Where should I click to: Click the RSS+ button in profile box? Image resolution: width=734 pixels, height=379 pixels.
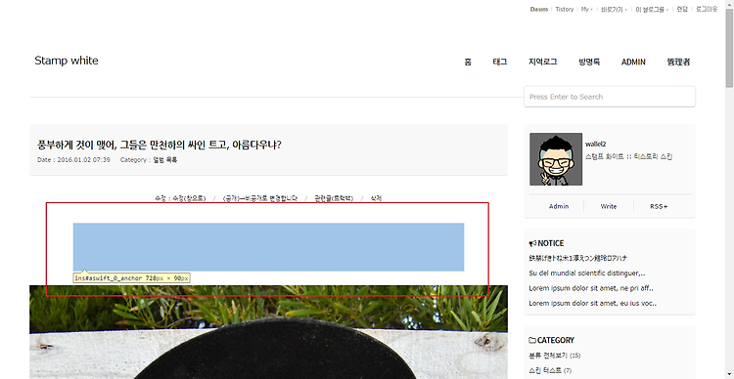pyautogui.click(x=659, y=206)
